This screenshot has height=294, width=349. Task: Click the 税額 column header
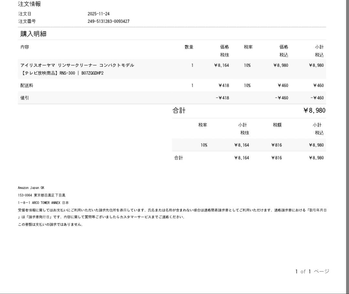point(277,125)
